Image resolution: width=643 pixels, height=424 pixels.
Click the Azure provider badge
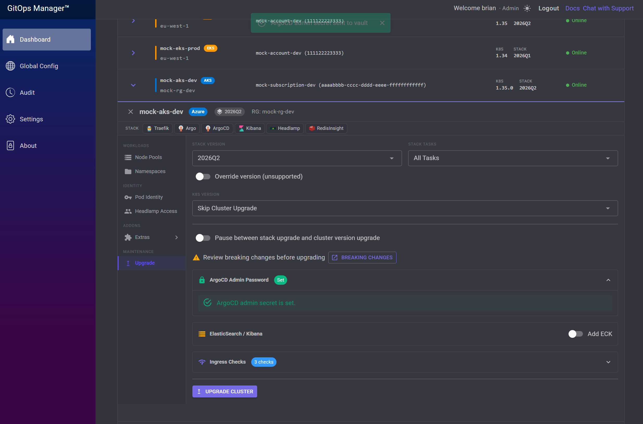(x=198, y=112)
